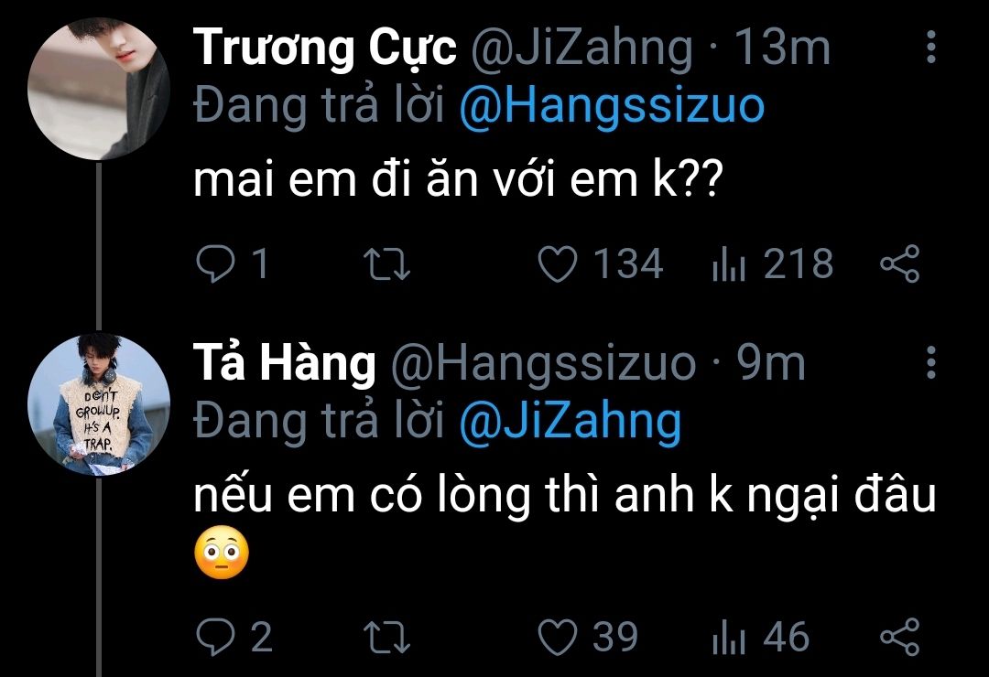Like Trương Cực's tweet
The width and height of the screenshot is (989, 677).
[557, 264]
